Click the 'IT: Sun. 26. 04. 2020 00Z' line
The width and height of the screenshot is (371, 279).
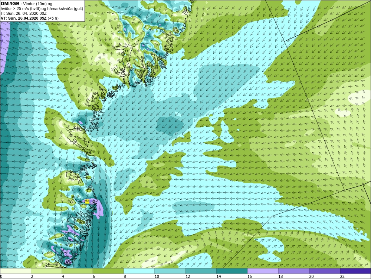pos(24,13)
